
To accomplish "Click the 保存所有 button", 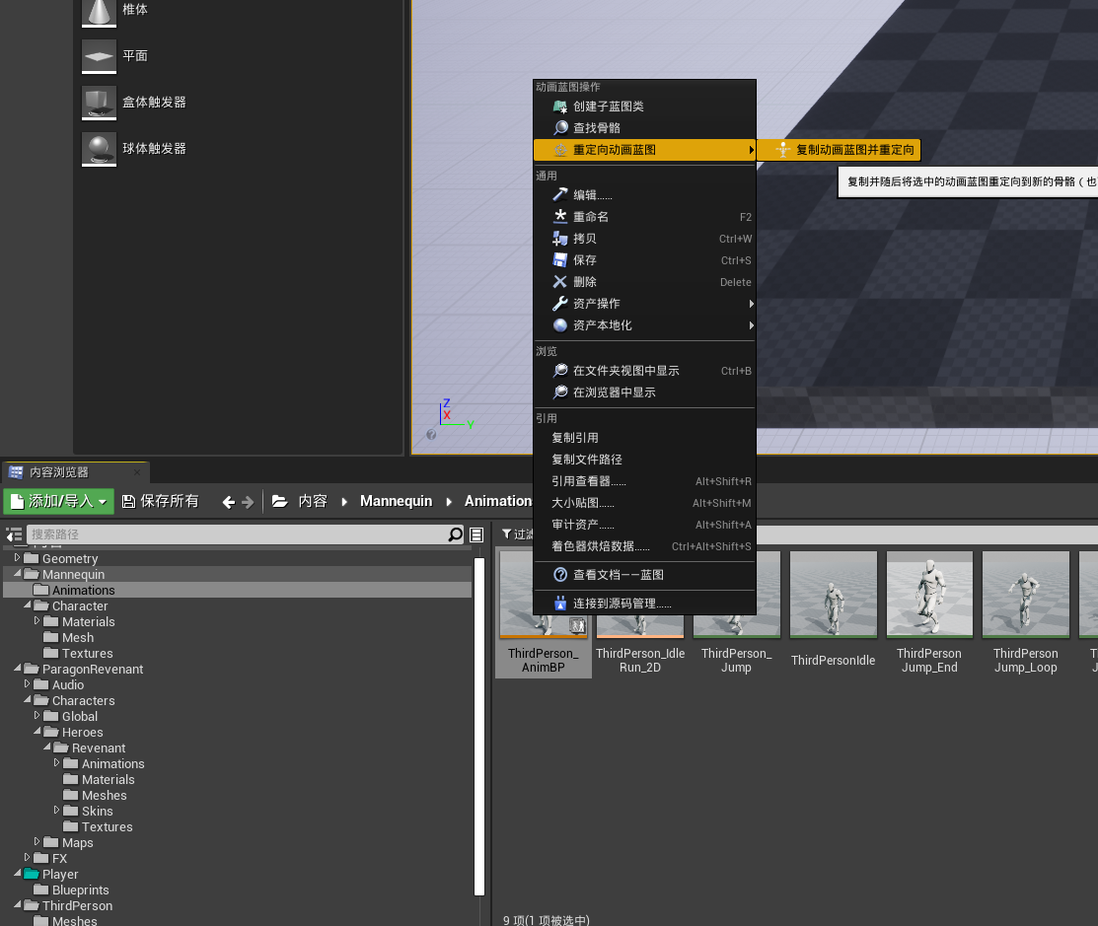I will 161,501.
